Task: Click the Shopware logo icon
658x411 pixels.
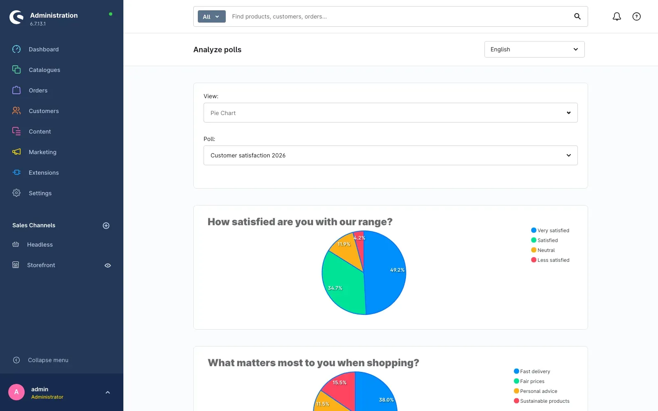Action: pos(16,17)
